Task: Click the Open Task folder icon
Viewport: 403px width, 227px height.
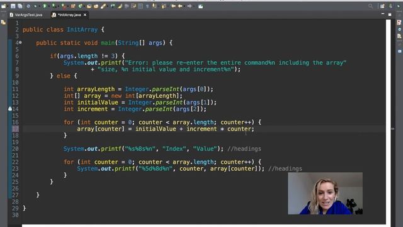Action: [96, 6]
